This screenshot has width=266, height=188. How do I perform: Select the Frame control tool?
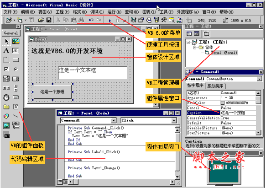click(x=6, y=60)
